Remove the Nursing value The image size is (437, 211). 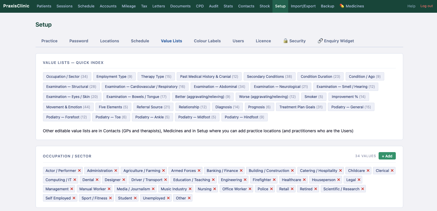pos(215,189)
